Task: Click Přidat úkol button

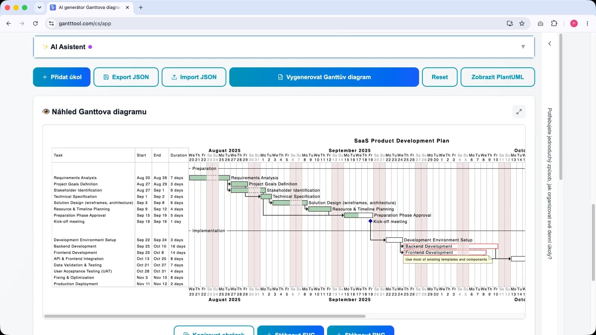Action: coord(62,77)
